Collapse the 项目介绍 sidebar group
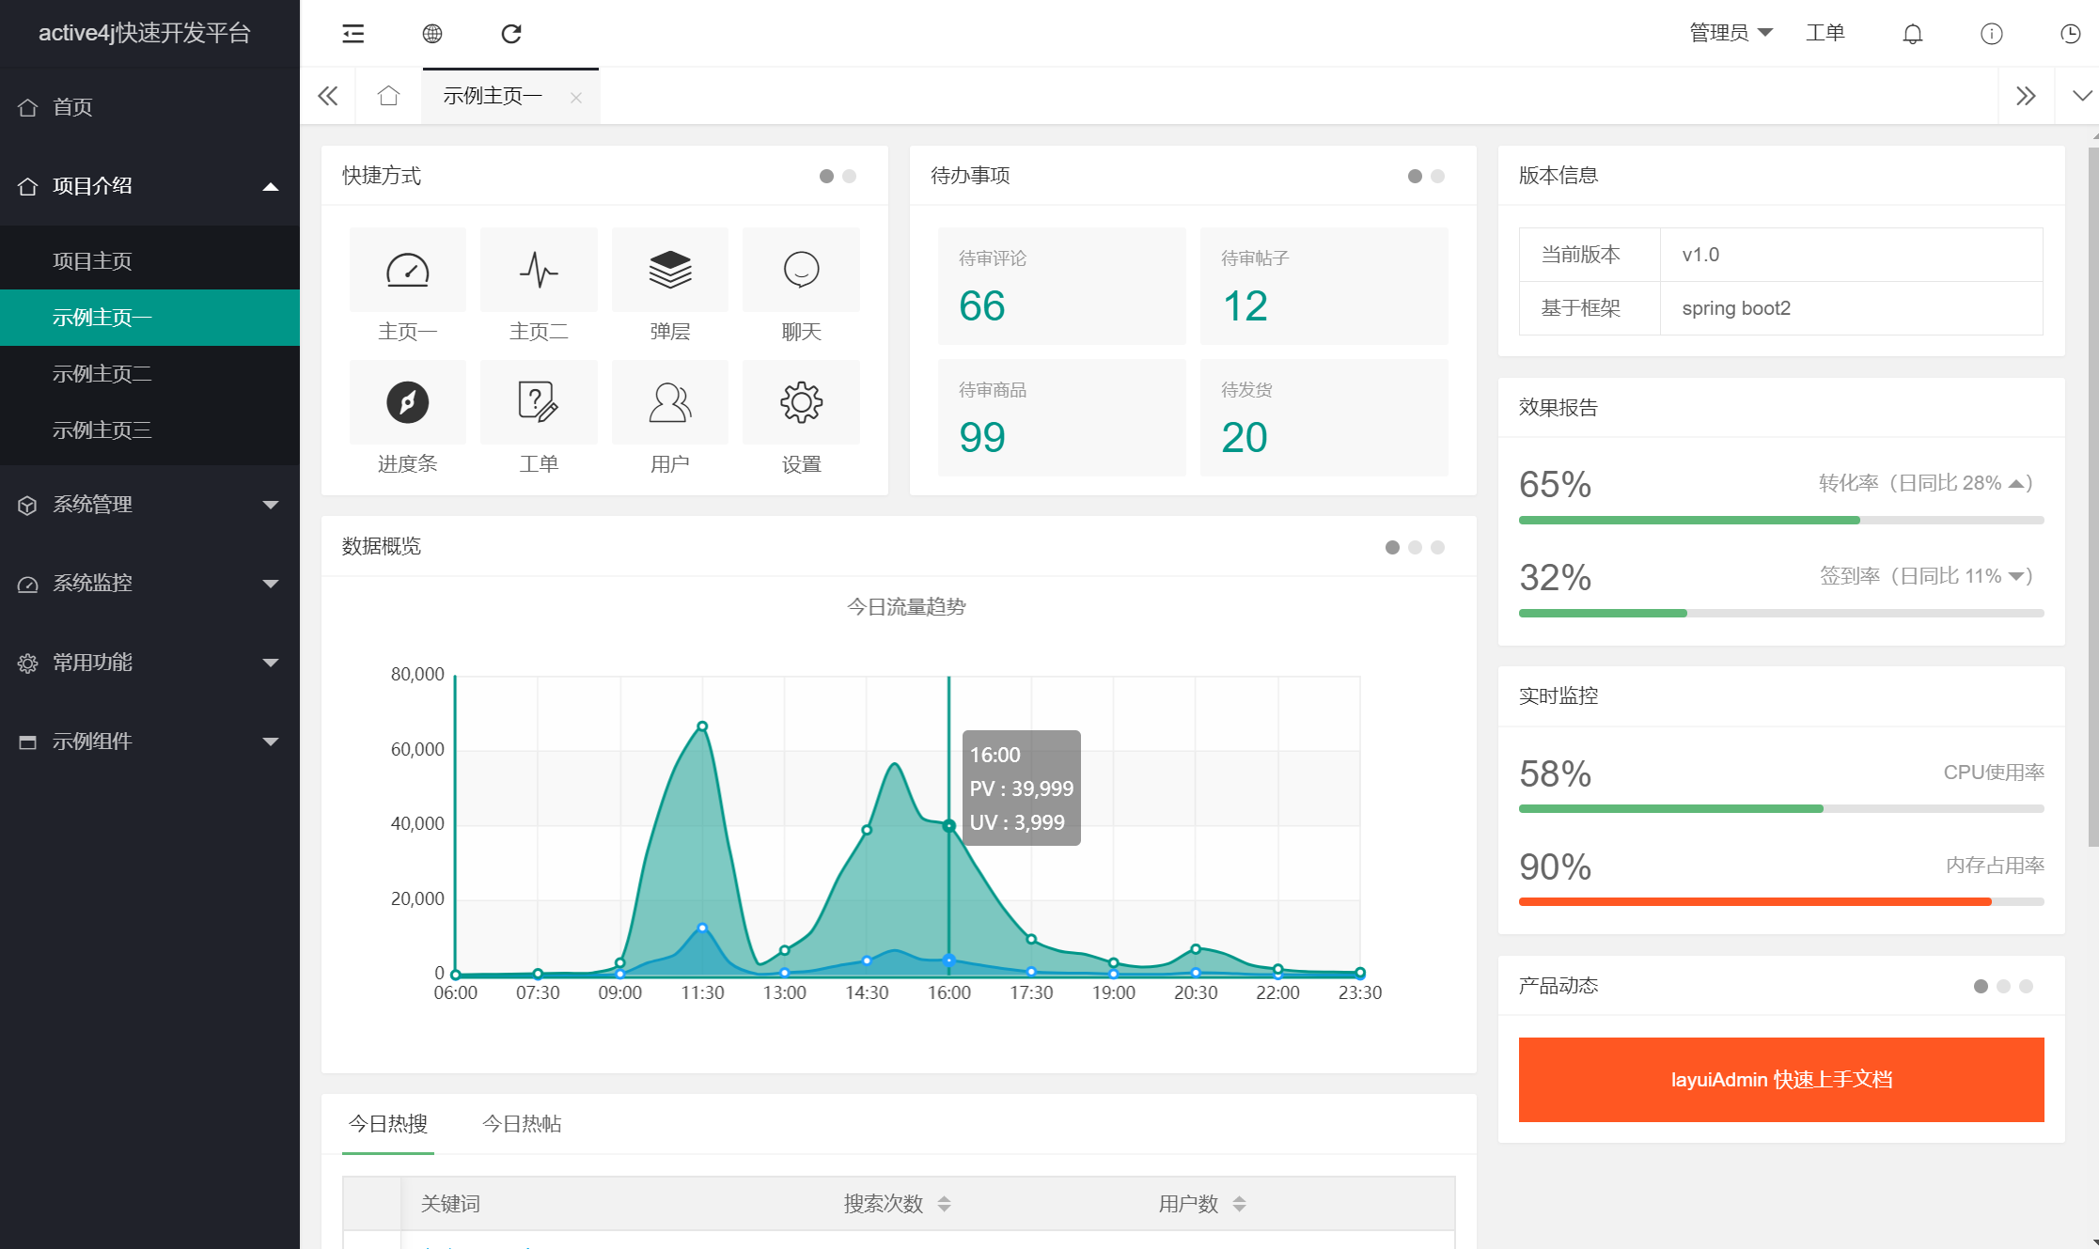 tap(150, 186)
